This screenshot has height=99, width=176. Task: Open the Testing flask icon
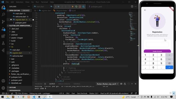(x=3, y=43)
